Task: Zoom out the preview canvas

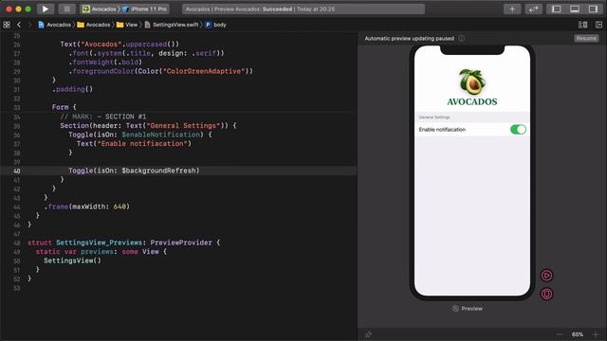Action: click(x=559, y=334)
